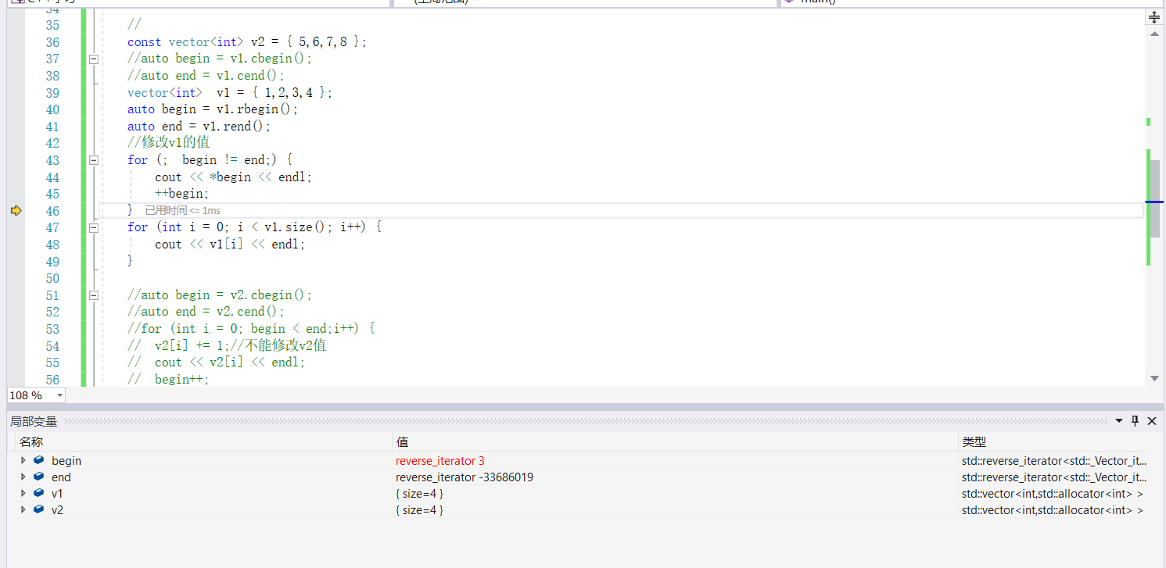The image size is (1166, 568).
Task: Click line number 53 in the gutter
Action: pyautogui.click(x=52, y=329)
